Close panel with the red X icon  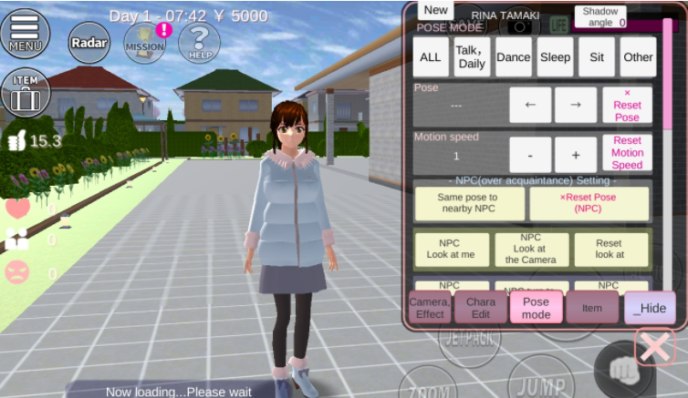655,348
